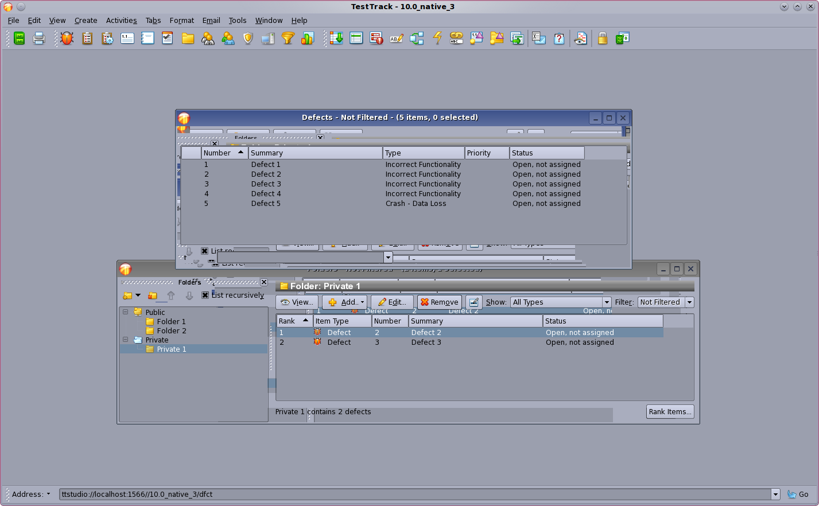The image size is (819, 506).
Task: Collapse the Public folder tree node
Action: pyautogui.click(x=125, y=312)
